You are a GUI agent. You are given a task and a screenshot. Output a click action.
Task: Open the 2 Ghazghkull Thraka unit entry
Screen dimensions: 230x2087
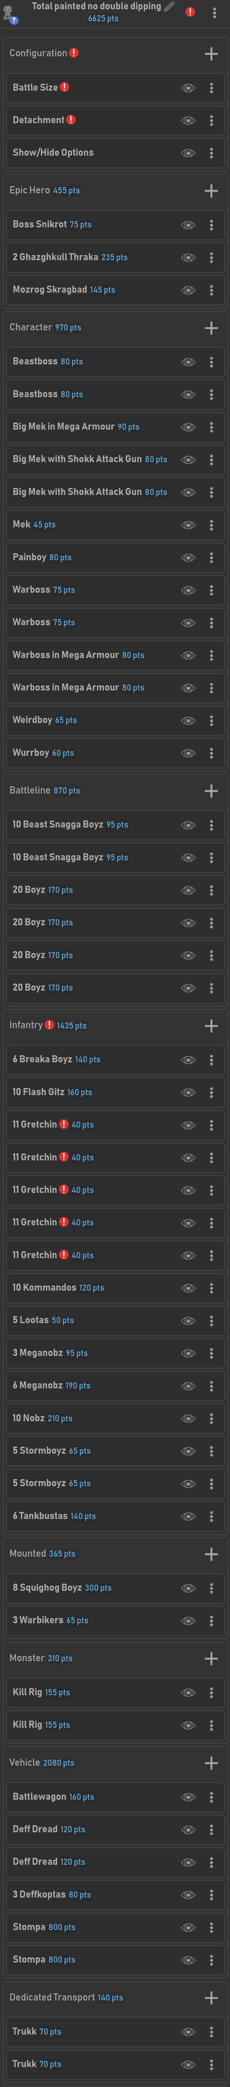tap(89, 258)
